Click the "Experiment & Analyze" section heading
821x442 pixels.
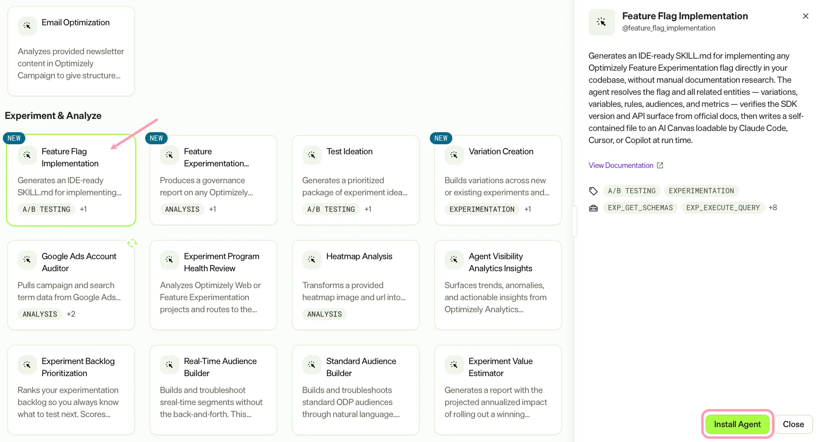(53, 116)
